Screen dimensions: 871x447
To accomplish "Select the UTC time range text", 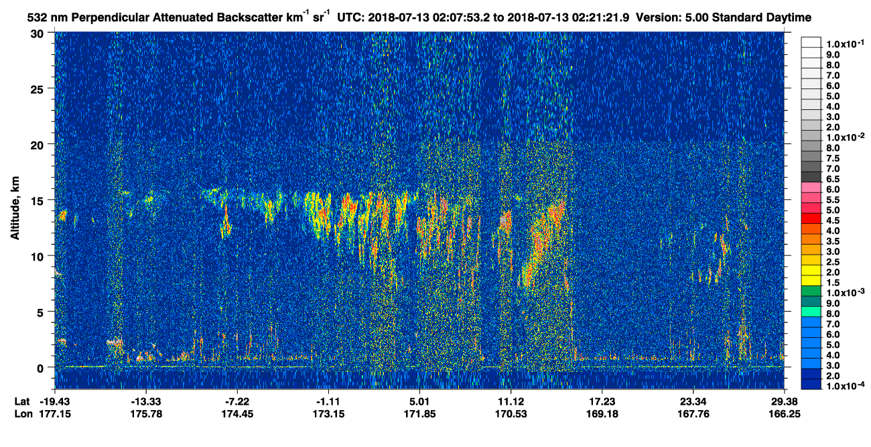I will (x=483, y=18).
